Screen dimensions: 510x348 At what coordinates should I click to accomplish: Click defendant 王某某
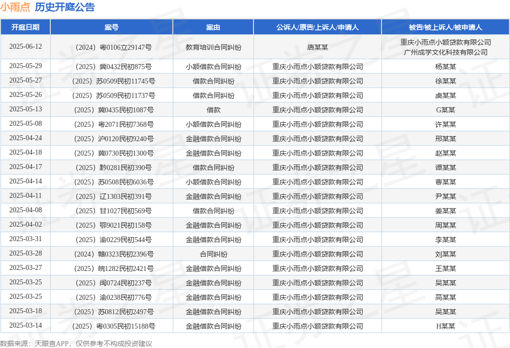446,269
